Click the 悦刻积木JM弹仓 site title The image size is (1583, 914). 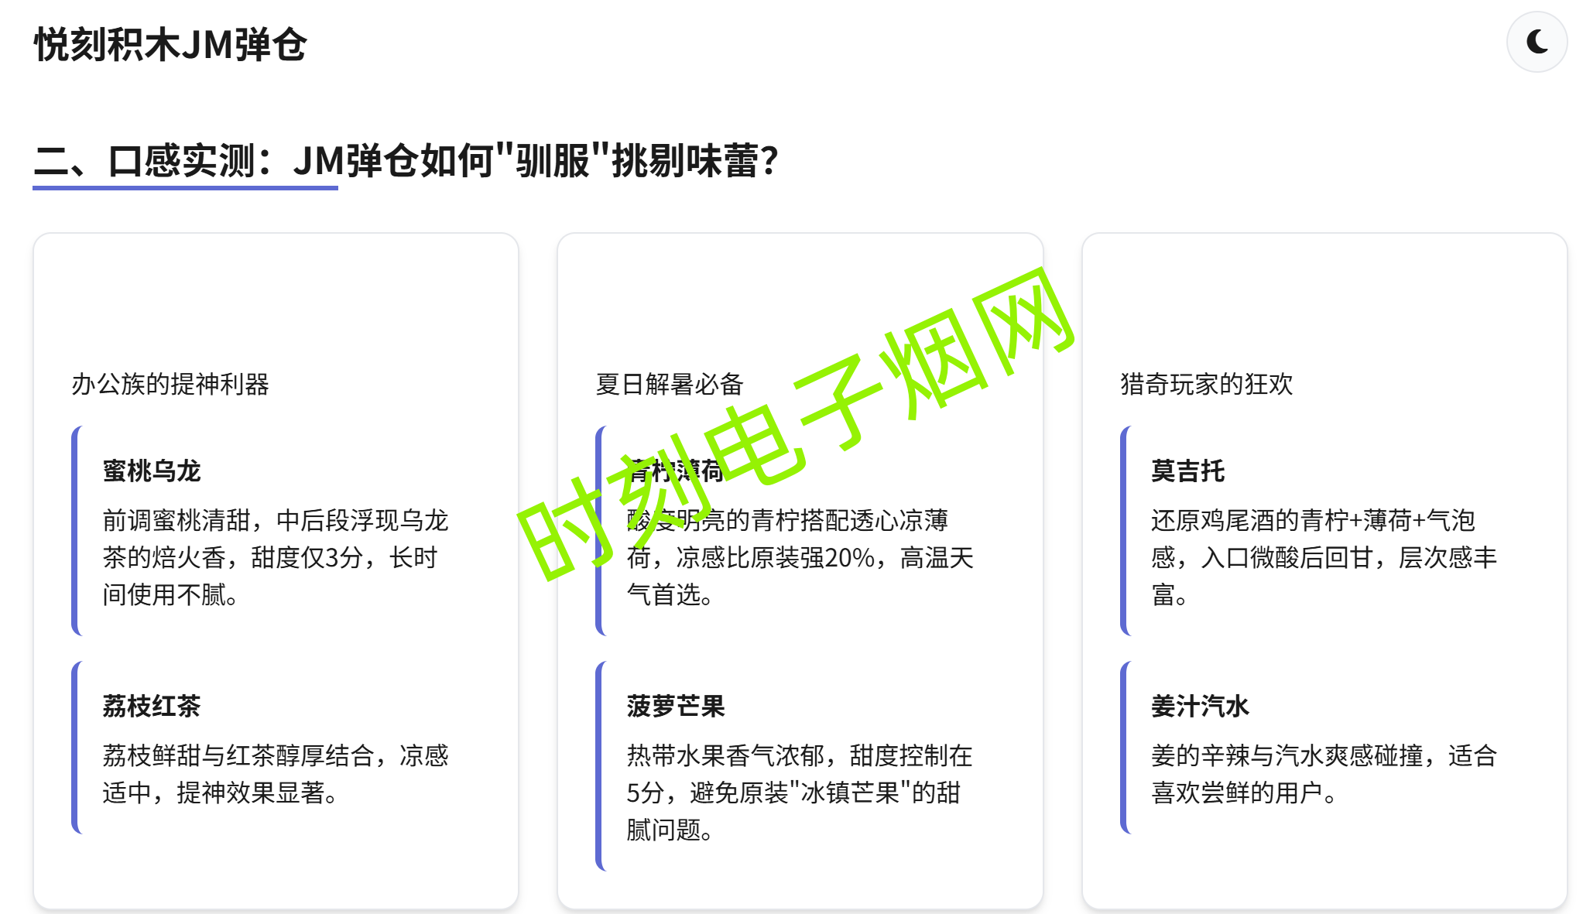coord(170,45)
